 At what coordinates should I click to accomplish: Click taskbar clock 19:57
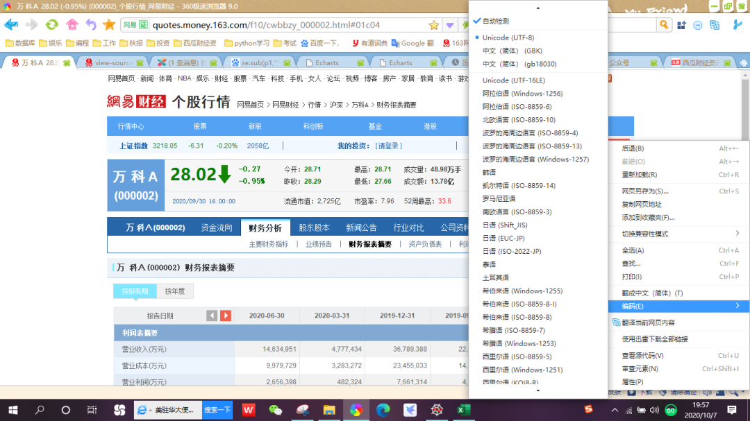[701, 405]
